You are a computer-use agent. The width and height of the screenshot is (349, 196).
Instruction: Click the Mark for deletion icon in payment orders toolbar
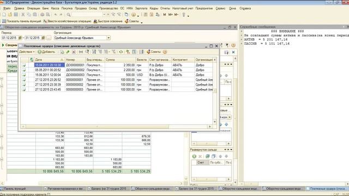tap(74, 52)
